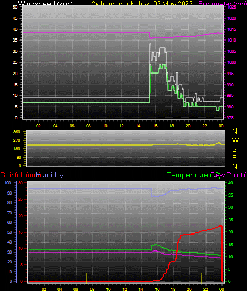Click the green 20 temperature axis label

tap(230, 232)
